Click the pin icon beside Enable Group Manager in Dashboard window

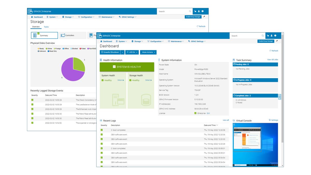tap(277, 41)
